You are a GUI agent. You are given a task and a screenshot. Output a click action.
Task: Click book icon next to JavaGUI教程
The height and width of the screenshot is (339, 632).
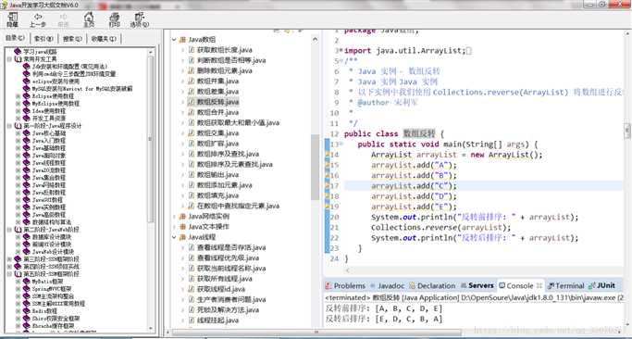pyautogui.click(x=27, y=200)
